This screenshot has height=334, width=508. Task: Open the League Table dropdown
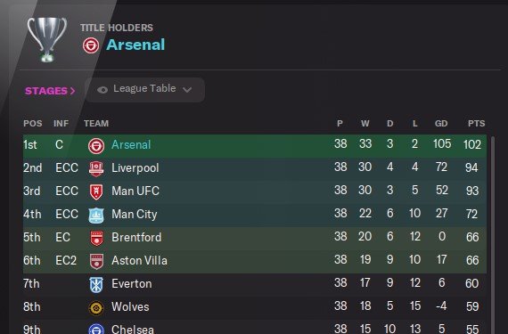[x=144, y=90]
